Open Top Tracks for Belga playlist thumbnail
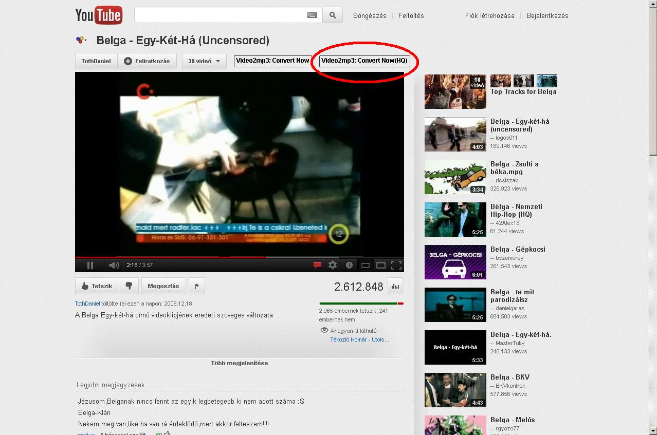Screen dimensions: 657x435 [x=455, y=91]
